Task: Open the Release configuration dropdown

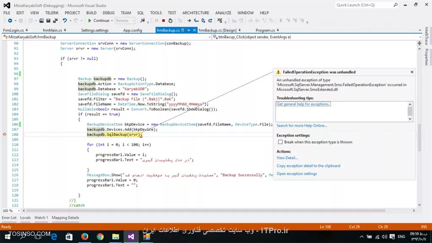Action: pos(124,20)
